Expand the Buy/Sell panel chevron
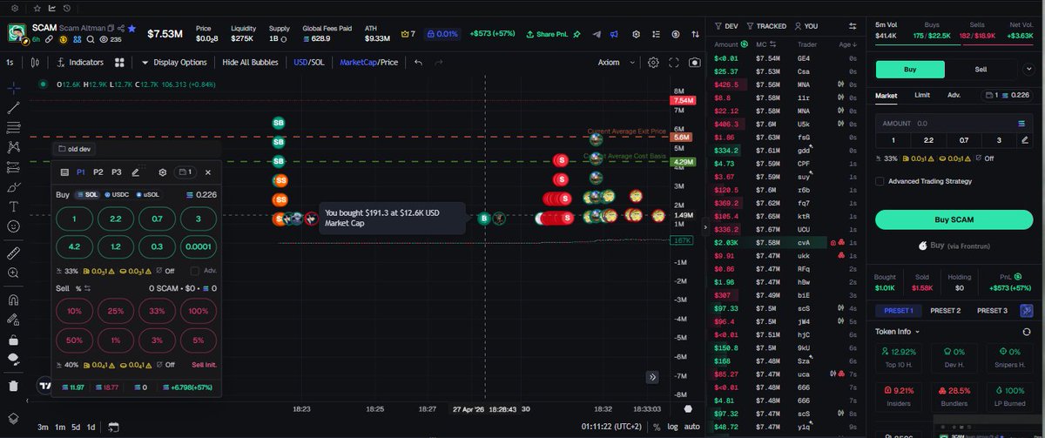The image size is (1045, 438). click(x=1029, y=71)
